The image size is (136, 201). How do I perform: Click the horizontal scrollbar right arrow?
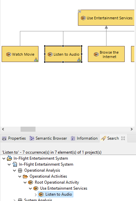pyautogui.click(x=132, y=129)
